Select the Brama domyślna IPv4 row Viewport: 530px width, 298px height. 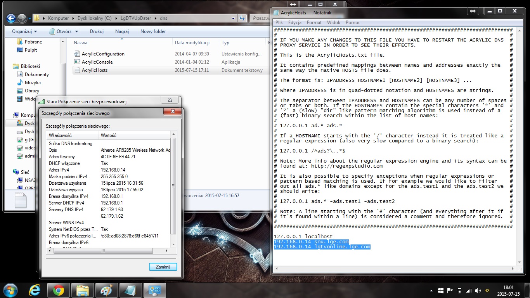click(x=108, y=196)
